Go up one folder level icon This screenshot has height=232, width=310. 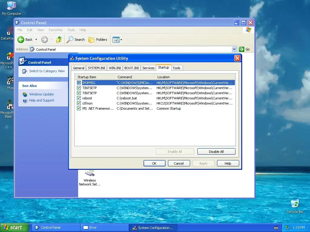[x=59, y=40]
